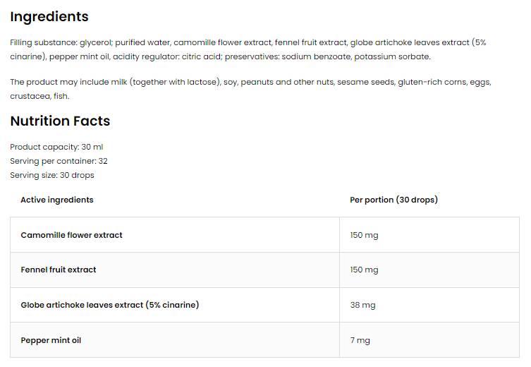Viewport: 531px width, 367px height.
Task: Click the 'Pepper mint oil' table cell
Action: click(51, 340)
